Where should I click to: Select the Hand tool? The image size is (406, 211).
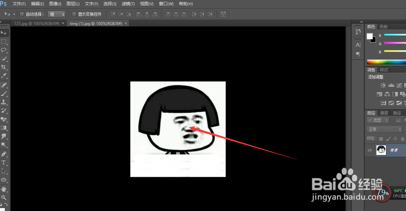coord(4,189)
